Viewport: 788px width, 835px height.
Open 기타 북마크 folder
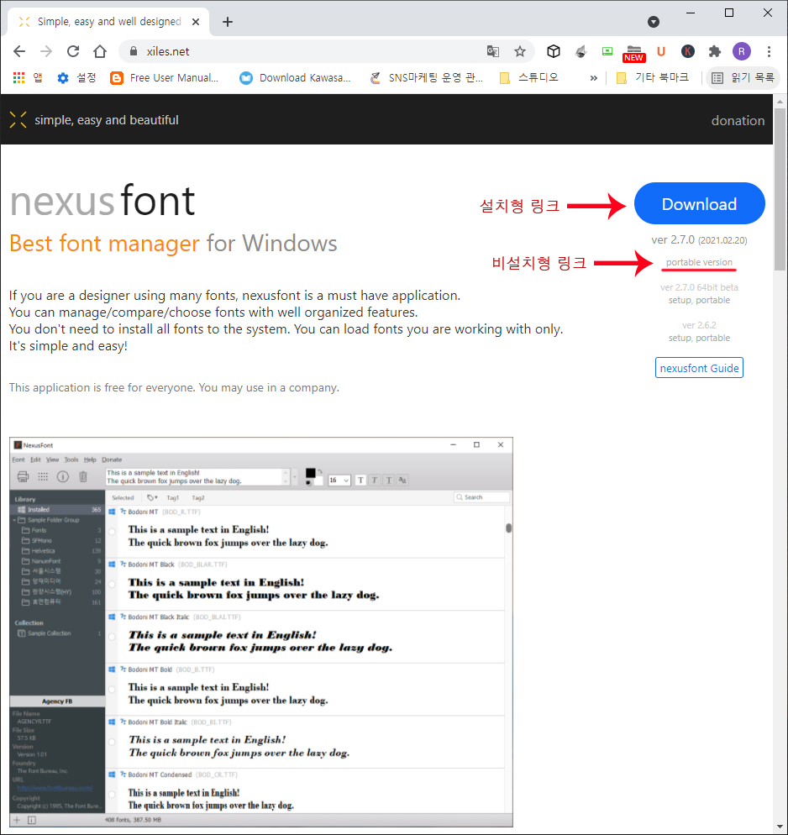tap(652, 78)
